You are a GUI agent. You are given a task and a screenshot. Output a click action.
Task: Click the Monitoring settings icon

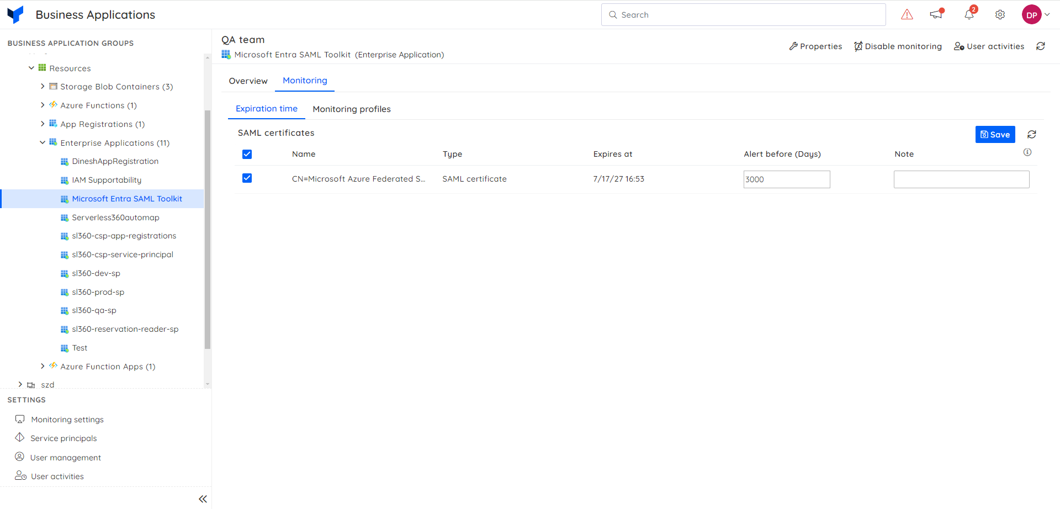tap(20, 419)
